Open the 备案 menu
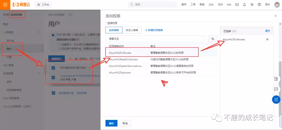Screen dimensions: 282x130 coord(202,5)
